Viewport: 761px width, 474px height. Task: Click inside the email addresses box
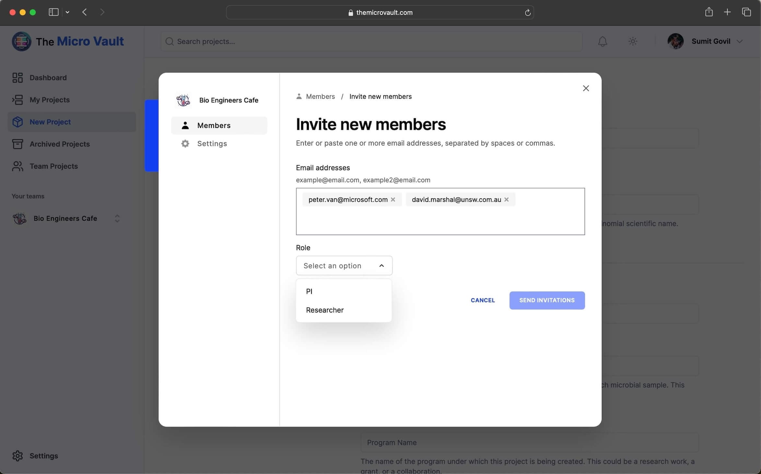[440, 220]
